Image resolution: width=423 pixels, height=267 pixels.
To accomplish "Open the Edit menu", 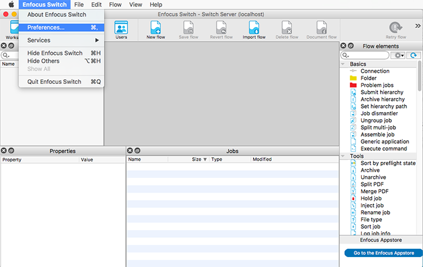I will point(96,5).
